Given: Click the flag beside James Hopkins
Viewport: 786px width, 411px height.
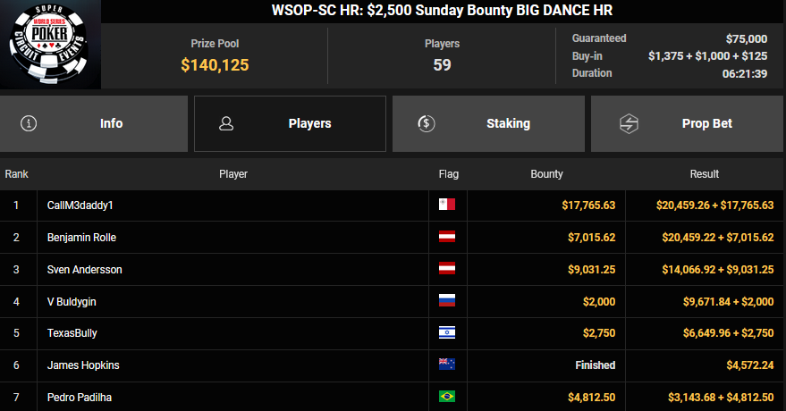Looking at the screenshot, I should coord(447,365).
